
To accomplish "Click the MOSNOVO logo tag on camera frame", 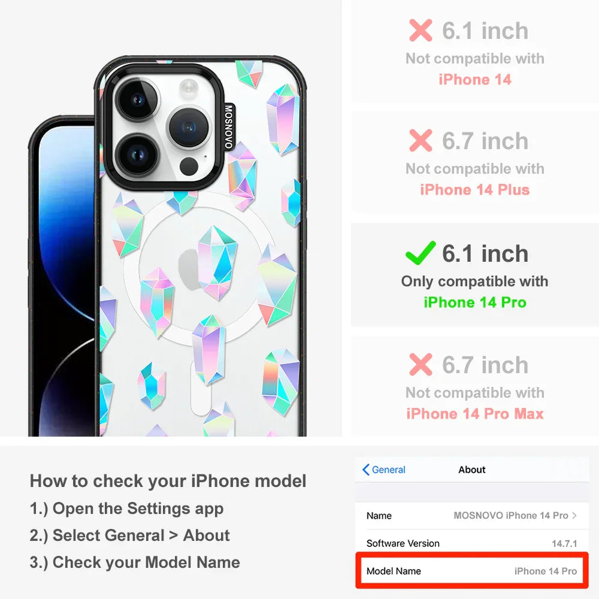I will [x=228, y=126].
